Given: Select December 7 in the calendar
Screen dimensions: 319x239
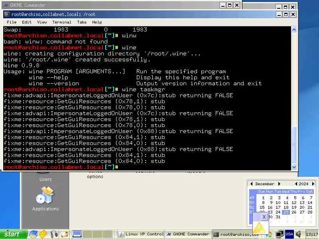Looking at the screenshot, I should (x=311, y=198).
